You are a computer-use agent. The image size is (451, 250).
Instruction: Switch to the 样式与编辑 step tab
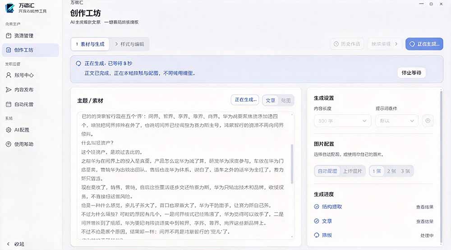(129, 44)
